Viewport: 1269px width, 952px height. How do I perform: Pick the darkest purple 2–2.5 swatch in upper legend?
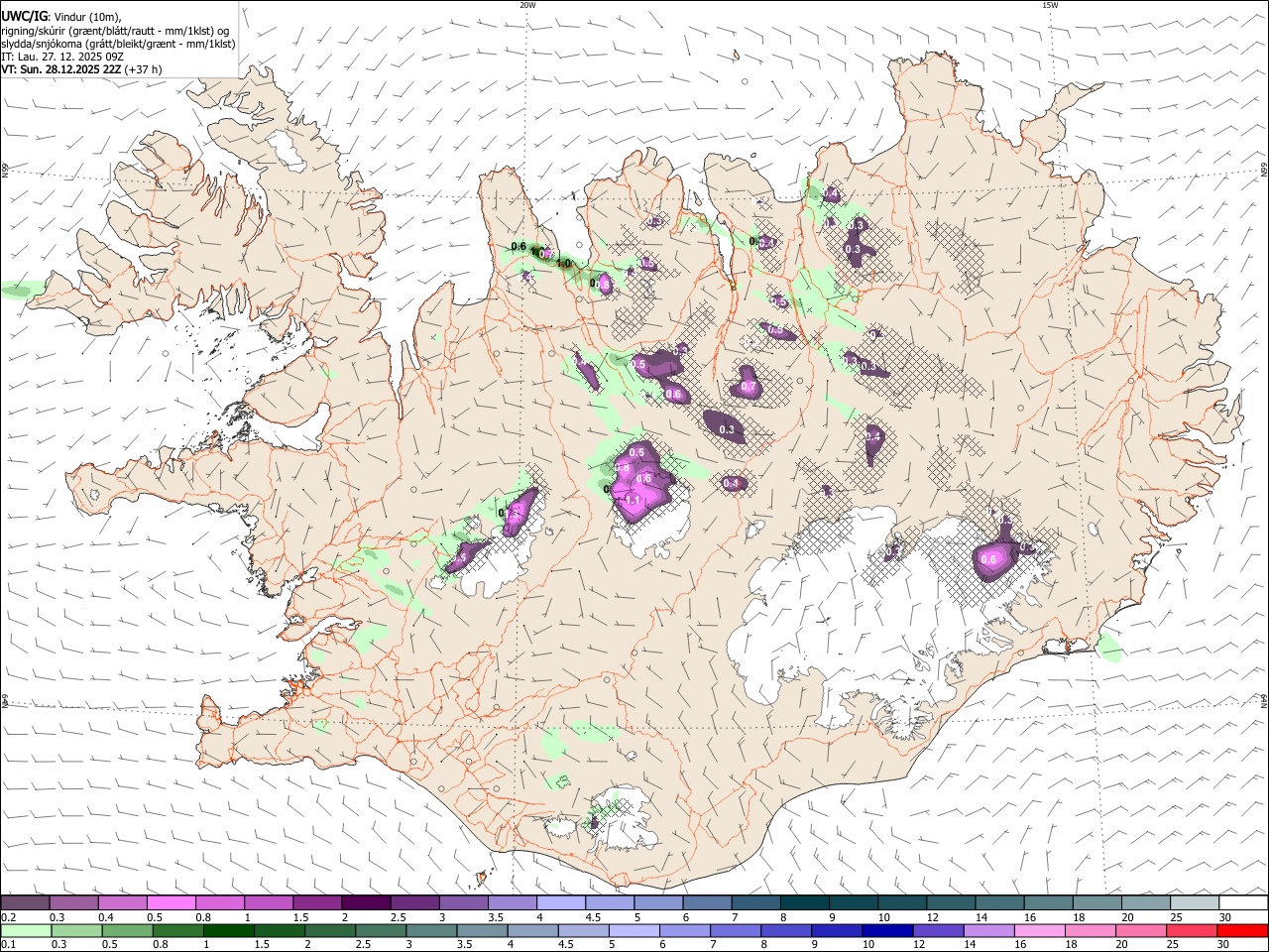(365, 902)
